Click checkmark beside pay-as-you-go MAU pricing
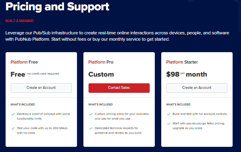This screenshot has width=241, height=152. coord(169,124)
